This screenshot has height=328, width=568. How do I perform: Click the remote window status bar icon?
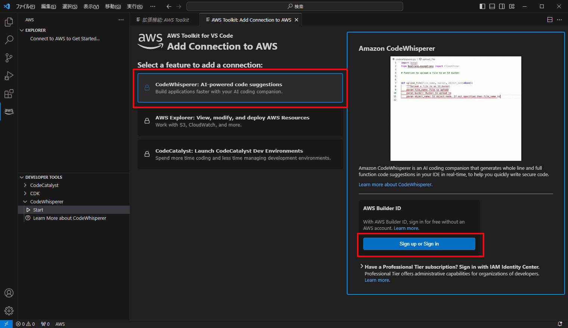tap(6, 324)
